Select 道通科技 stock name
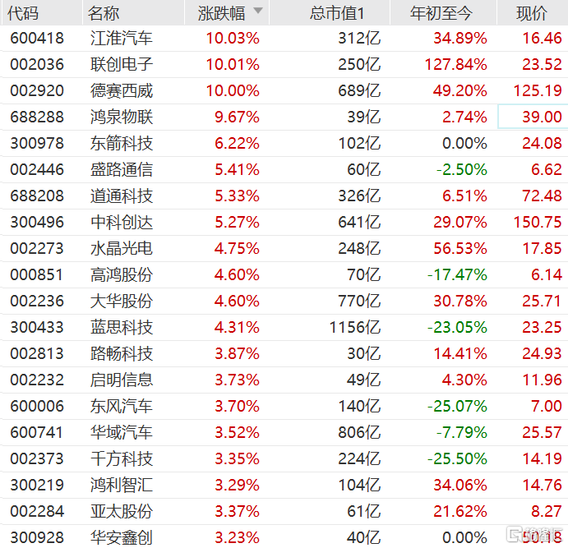 [x=122, y=196]
